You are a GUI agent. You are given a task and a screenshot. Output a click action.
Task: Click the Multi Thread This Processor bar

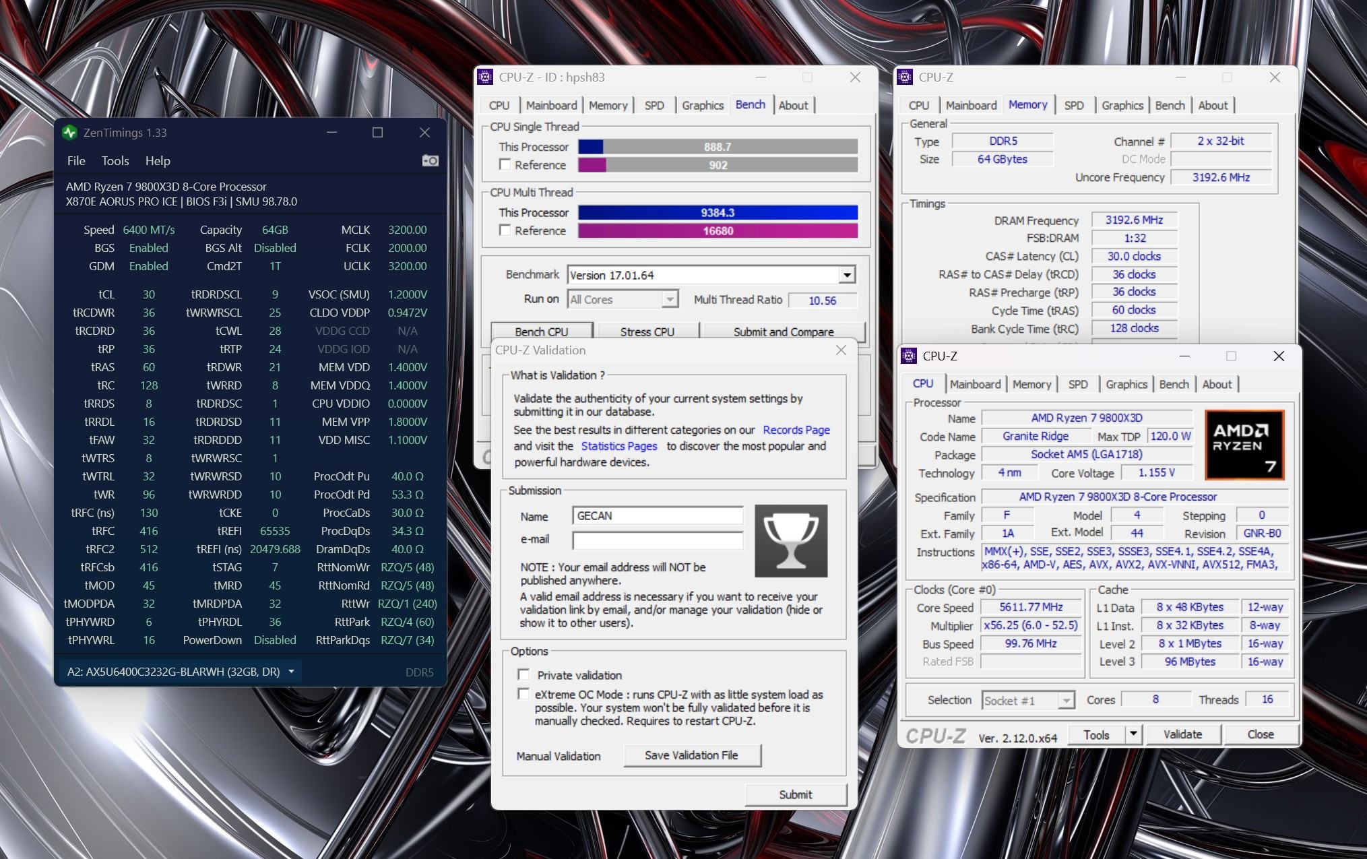pyautogui.click(x=717, y=213)
